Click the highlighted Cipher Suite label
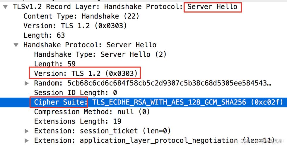Screen dimensions: 287x146 click(x=61, y=102)
